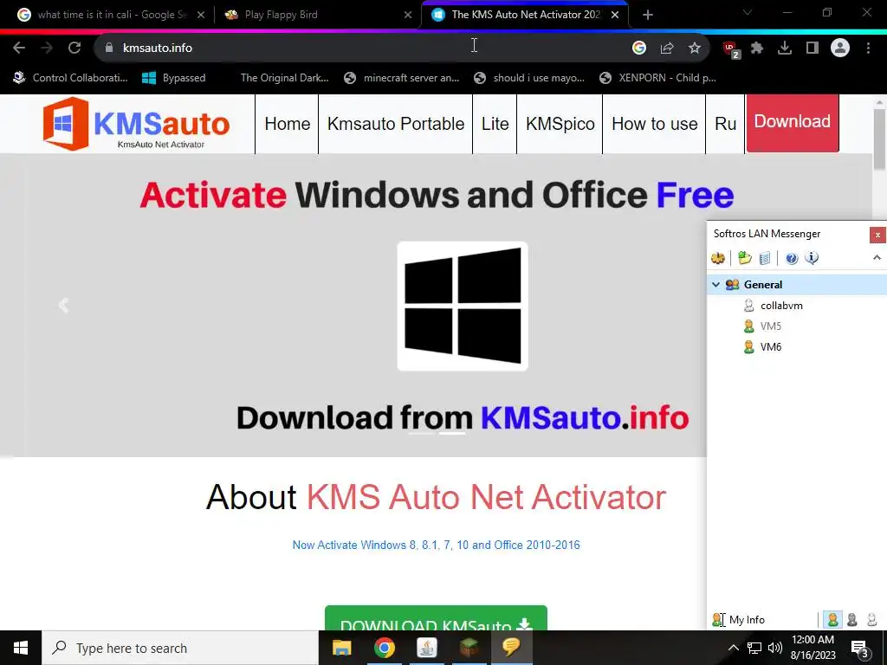Viewport: 887px width, 665px height.
Task: Open the uBlock Origin extension icon
Action: pyautogui.click(x=731, y=49)
